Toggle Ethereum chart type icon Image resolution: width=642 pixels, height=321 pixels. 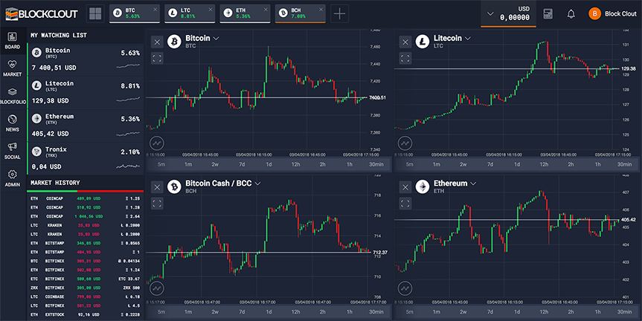(x=405, y=288)
